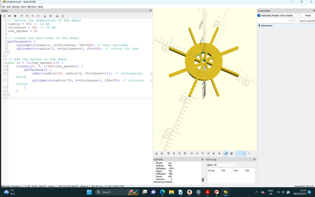Viewport: 315px width, 197px height.
Task: Toggle Perspective projection
Action: [226, 153]
